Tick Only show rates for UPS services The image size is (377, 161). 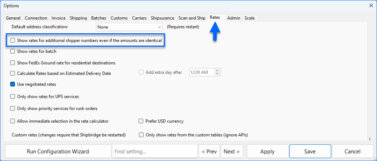(x=13, y=97)
